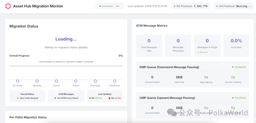Select the Proxy stage circle
This screenshot has height=123, width=256.
pos(76,81)
